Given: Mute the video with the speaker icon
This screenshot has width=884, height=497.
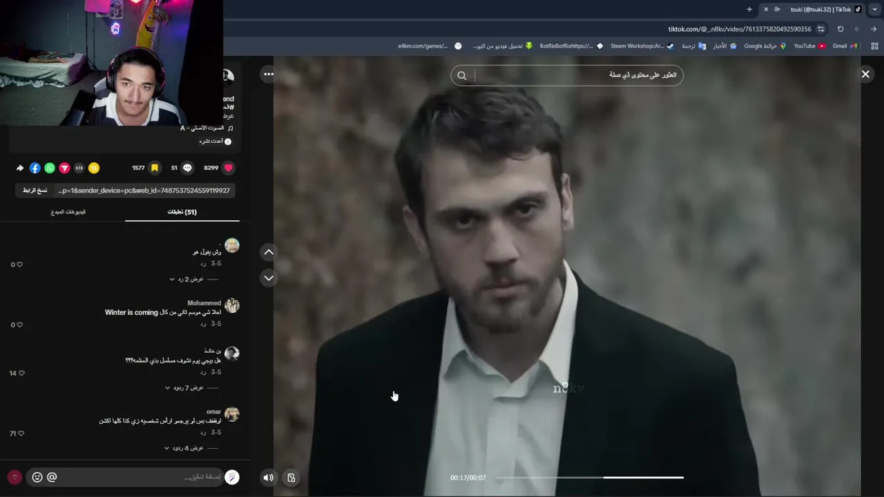Looking at the screenshot, I should (x=269, y=477).
